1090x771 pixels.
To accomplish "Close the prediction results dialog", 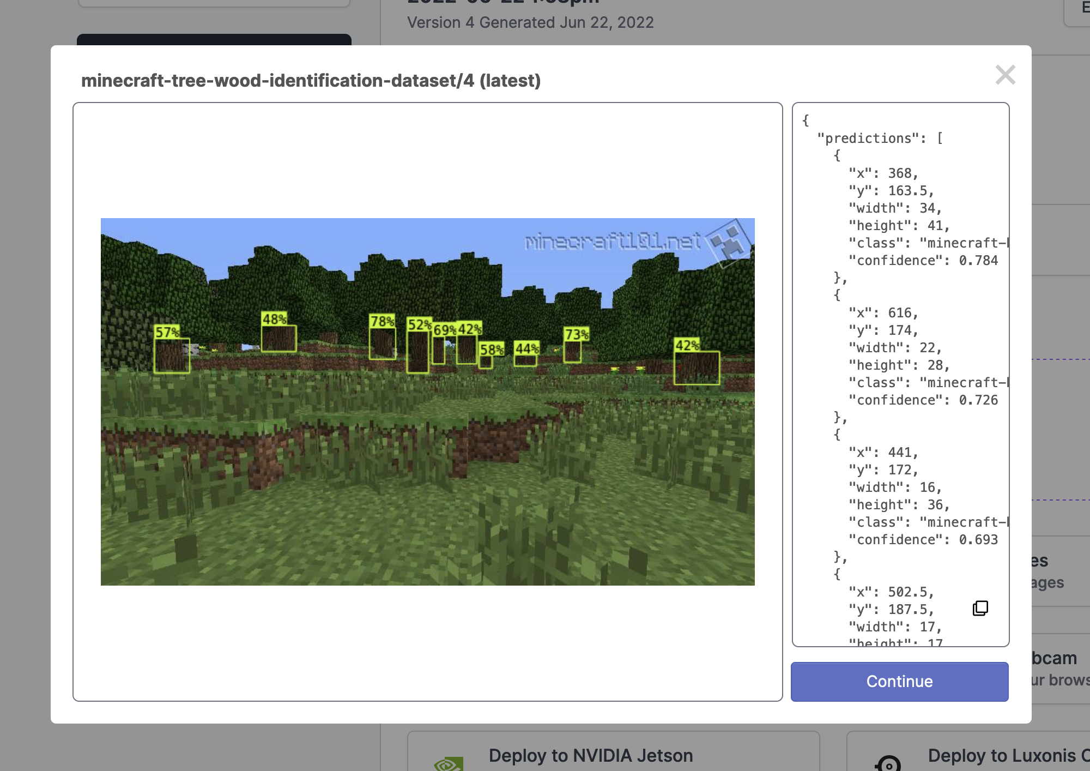I will coord(1005,75).
